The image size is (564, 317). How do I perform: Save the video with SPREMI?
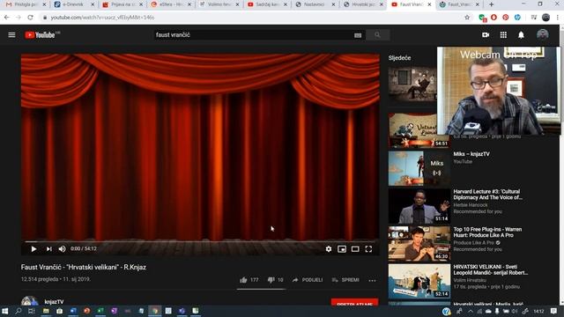[345, 280]
